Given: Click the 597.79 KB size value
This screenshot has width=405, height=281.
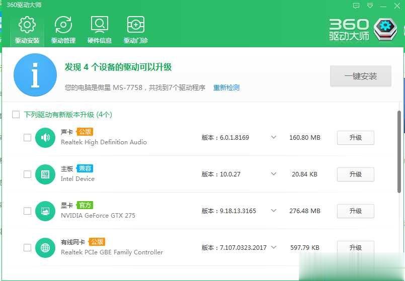Looking at the screenshot, I should [305, 248].
